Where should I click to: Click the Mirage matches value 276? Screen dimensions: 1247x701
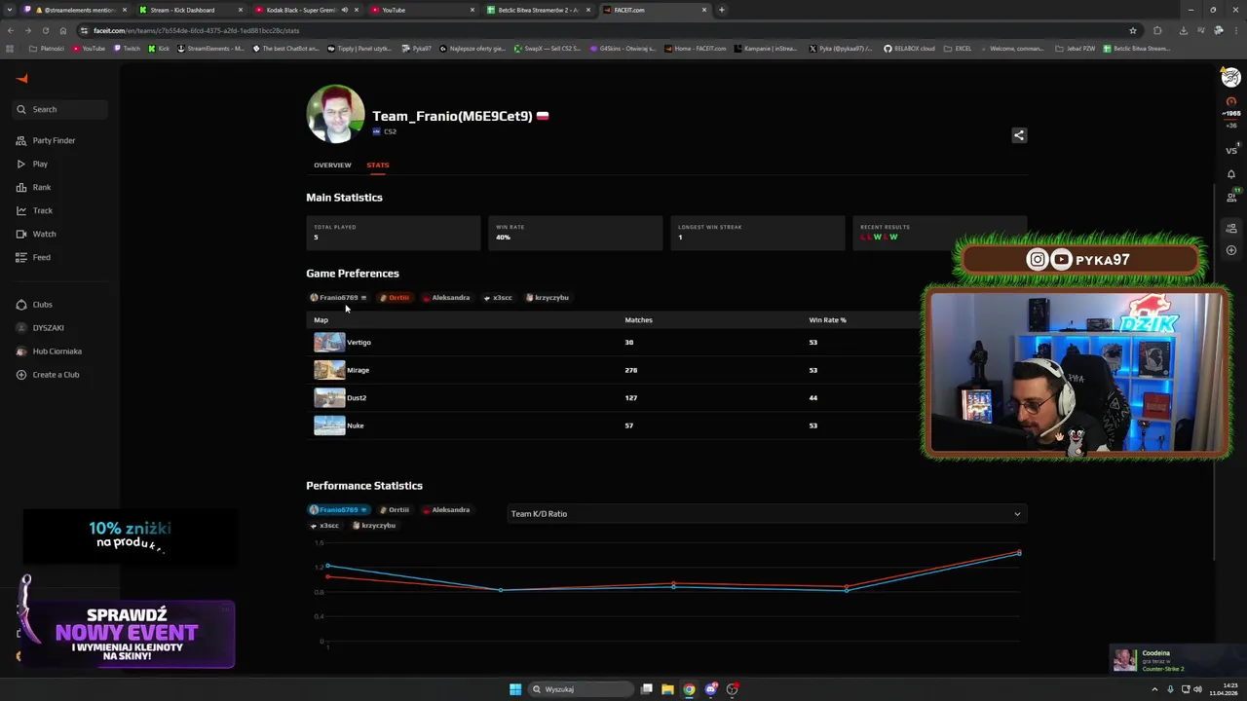coord(630,370)
